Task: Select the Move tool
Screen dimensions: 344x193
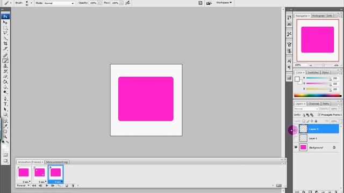Action: click(5, 23)
